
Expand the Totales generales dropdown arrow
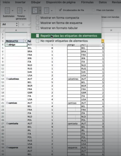pyautogui.click(x=25, y=11)
